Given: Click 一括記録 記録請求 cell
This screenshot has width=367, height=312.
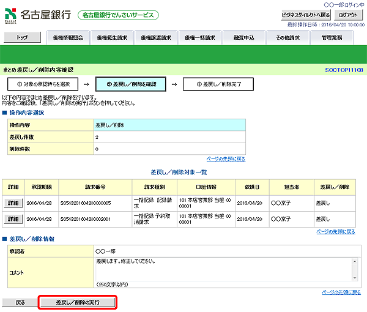Looking at the screenshot, I should click(155, 203).
